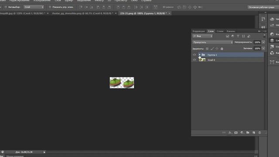Switch to Avatar_gg_devushka.png document tab
This screenshot has width=279, height=157.
click(x=82, y=14)
